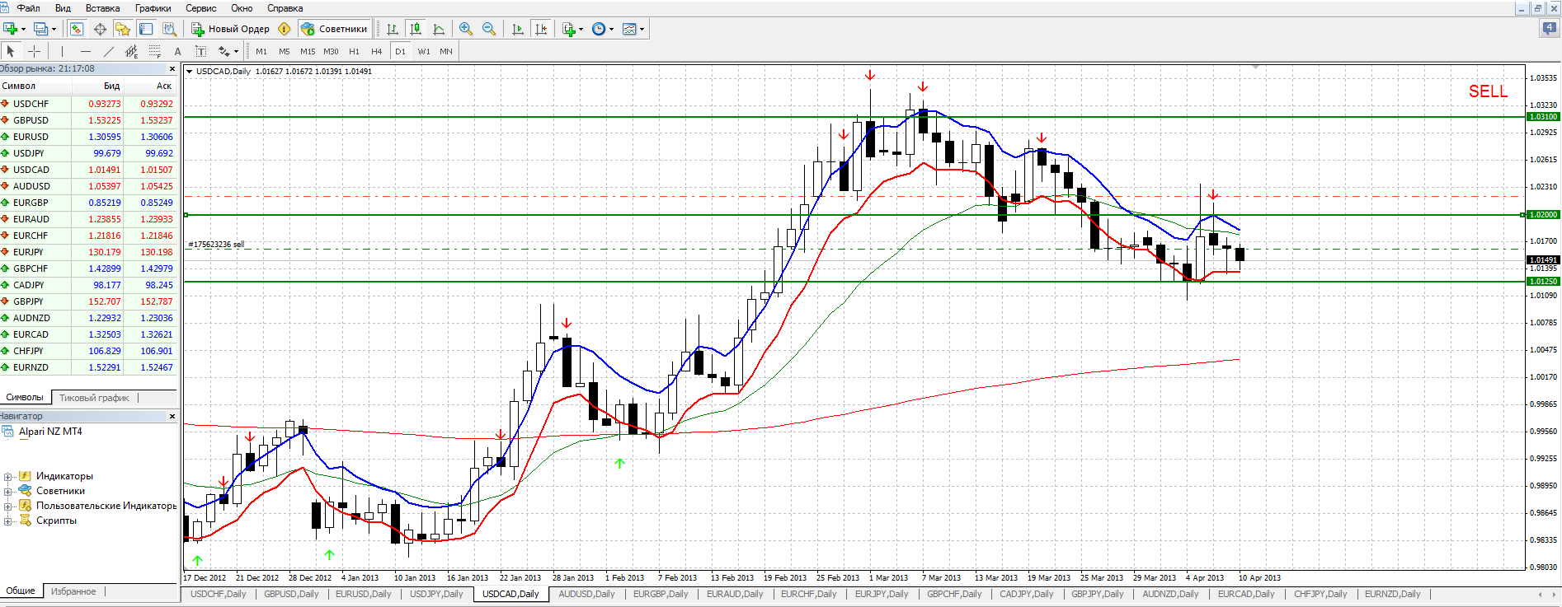Select the M15 timeframe button
The height and width of the screenshot is (607, 1562).
[x=308, y=51]
